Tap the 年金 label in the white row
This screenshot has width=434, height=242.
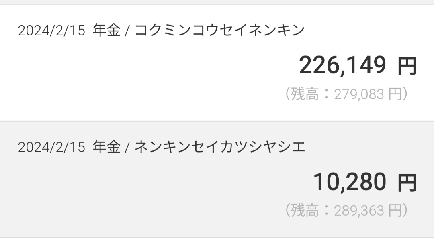click(x=106, y=31)
